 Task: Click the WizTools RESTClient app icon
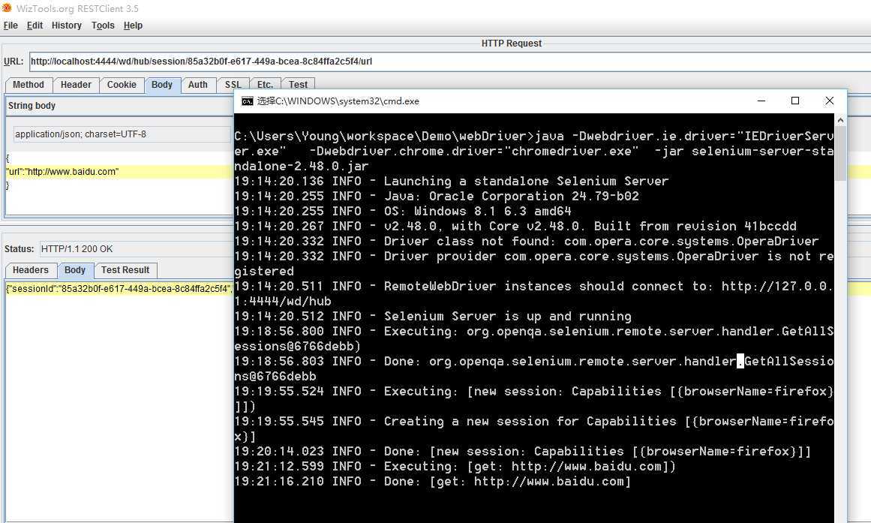(x=7, y=8)
